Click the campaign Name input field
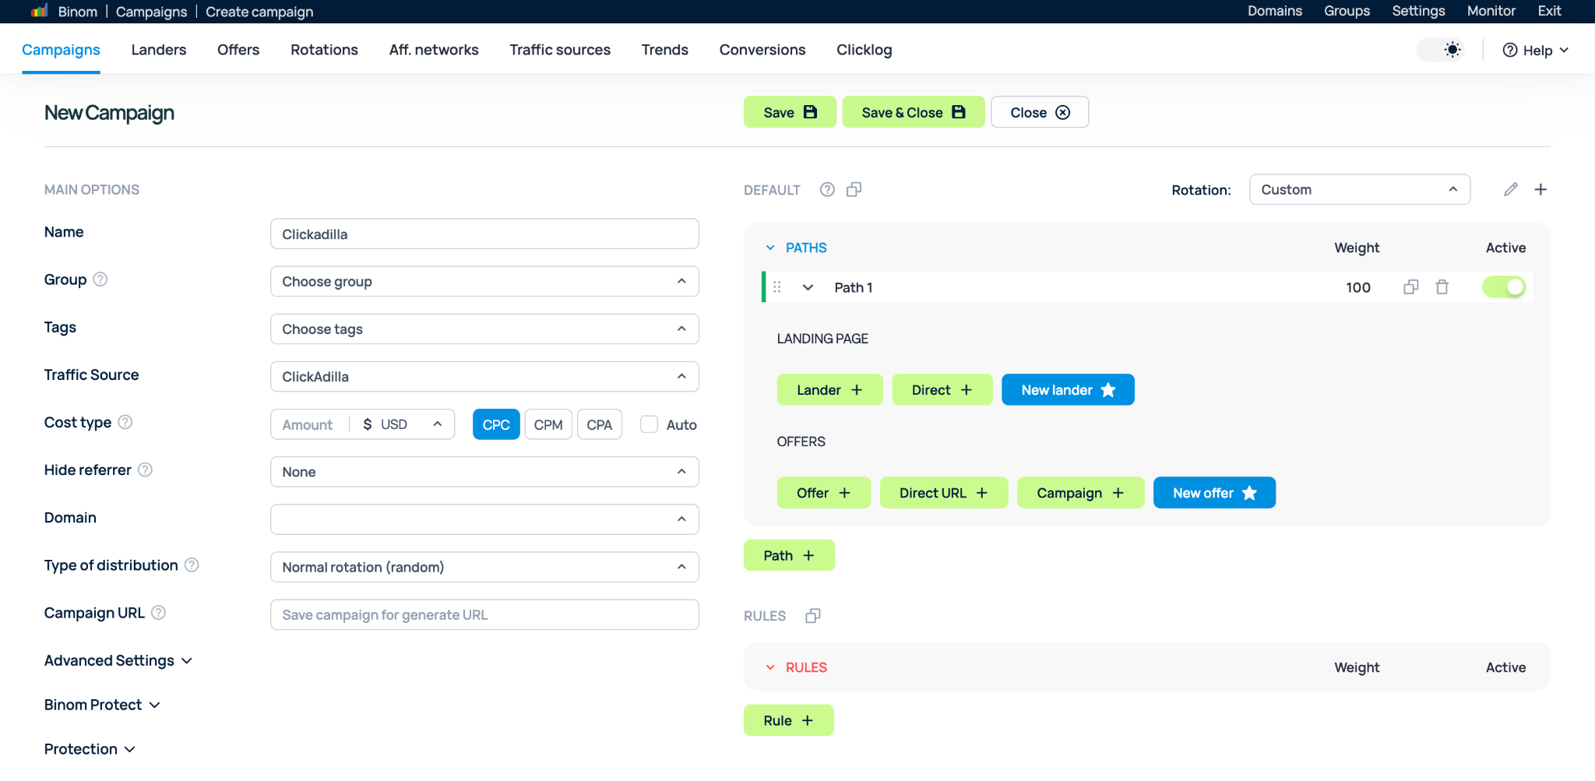1595x781 pixels. (484, 234)
